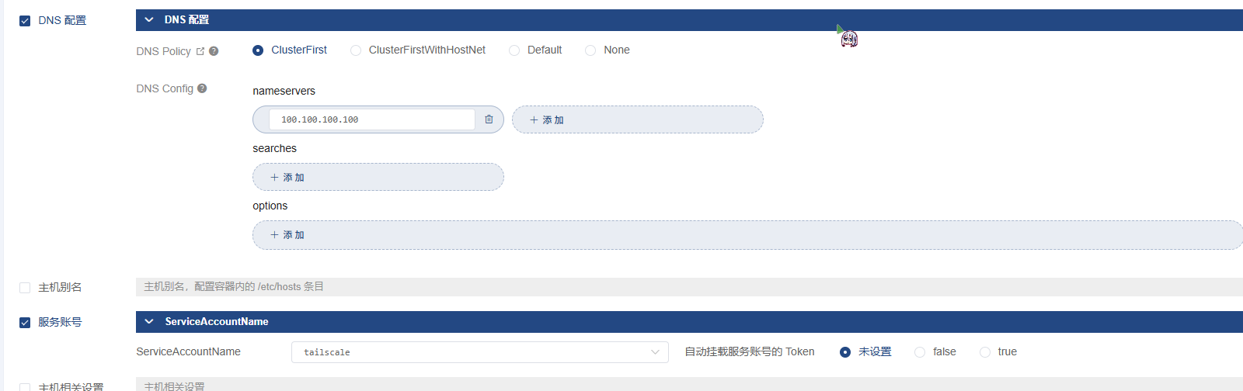
Task: Select the Default DNS policy
Action: pyautogui.click(x=514, y=50)
